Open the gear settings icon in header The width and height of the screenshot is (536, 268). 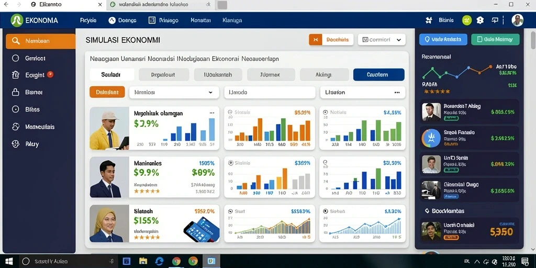(481, 20)
